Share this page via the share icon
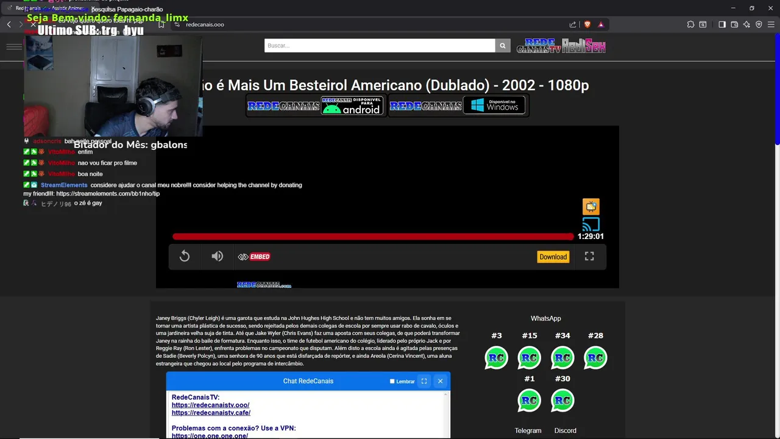This screenshot has width=780, height=439. tap(573, 24)
